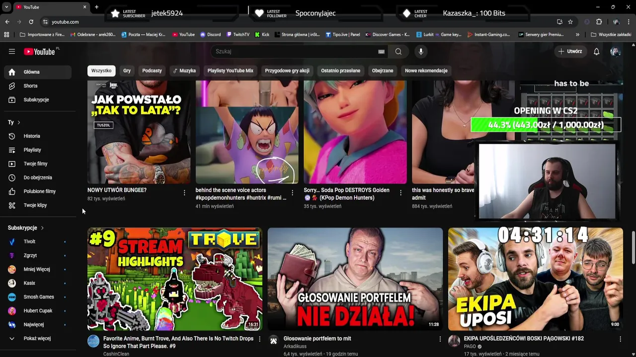Expand Pokaż więcej subscriptions list
Viewport: 636px width, 357px height.
point(38,339)
